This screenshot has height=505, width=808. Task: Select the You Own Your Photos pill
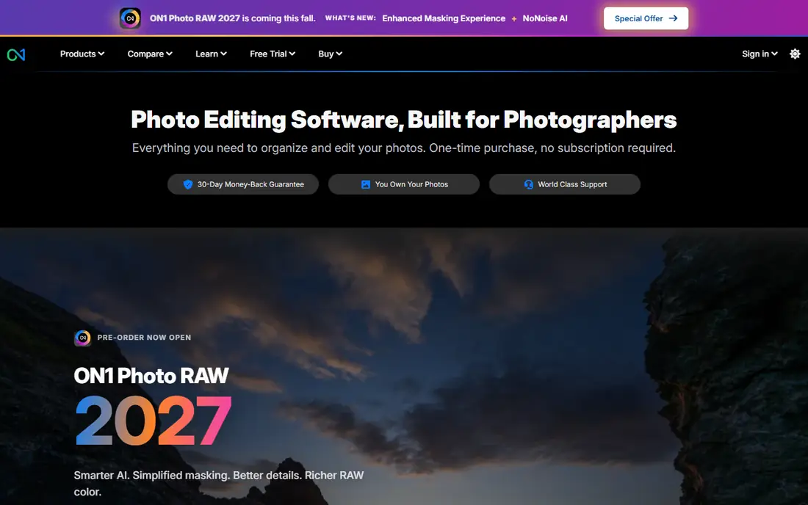(x=404, y=184)
